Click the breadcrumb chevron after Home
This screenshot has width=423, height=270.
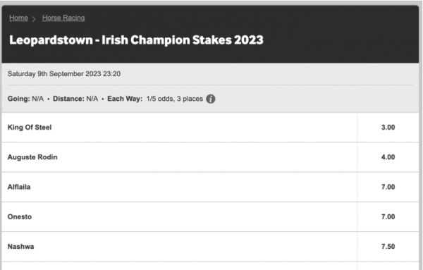[x=34, y=19]
